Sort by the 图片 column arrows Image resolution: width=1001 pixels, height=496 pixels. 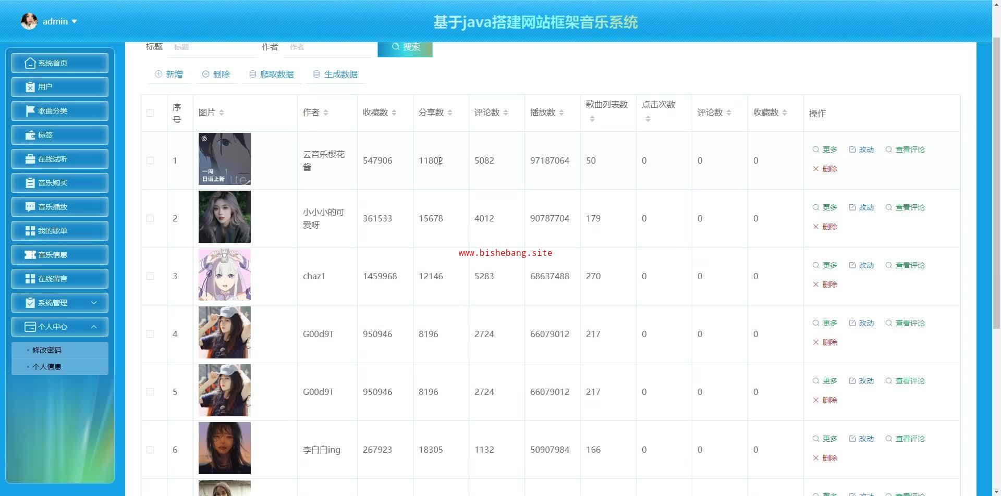pyautogui.click(x=222, y=113)
